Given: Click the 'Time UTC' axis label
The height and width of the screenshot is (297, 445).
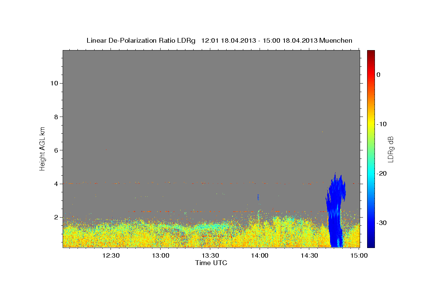Looking at the screenshot, I should click(211, 263).
